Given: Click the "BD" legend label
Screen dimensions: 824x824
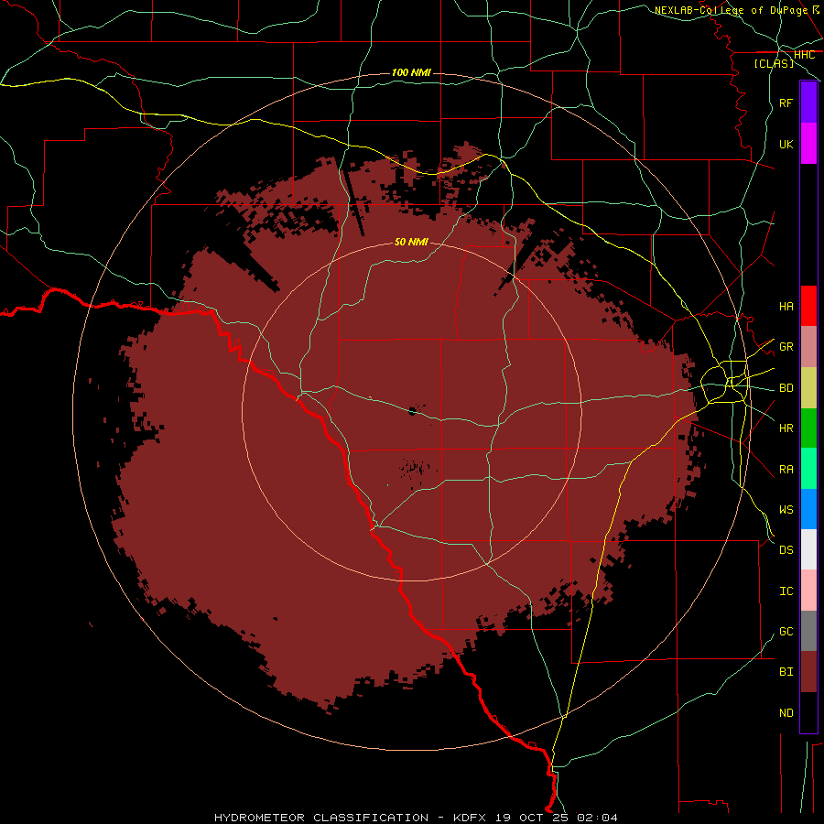Looking at the screenshot, I should tap(786, 388).
